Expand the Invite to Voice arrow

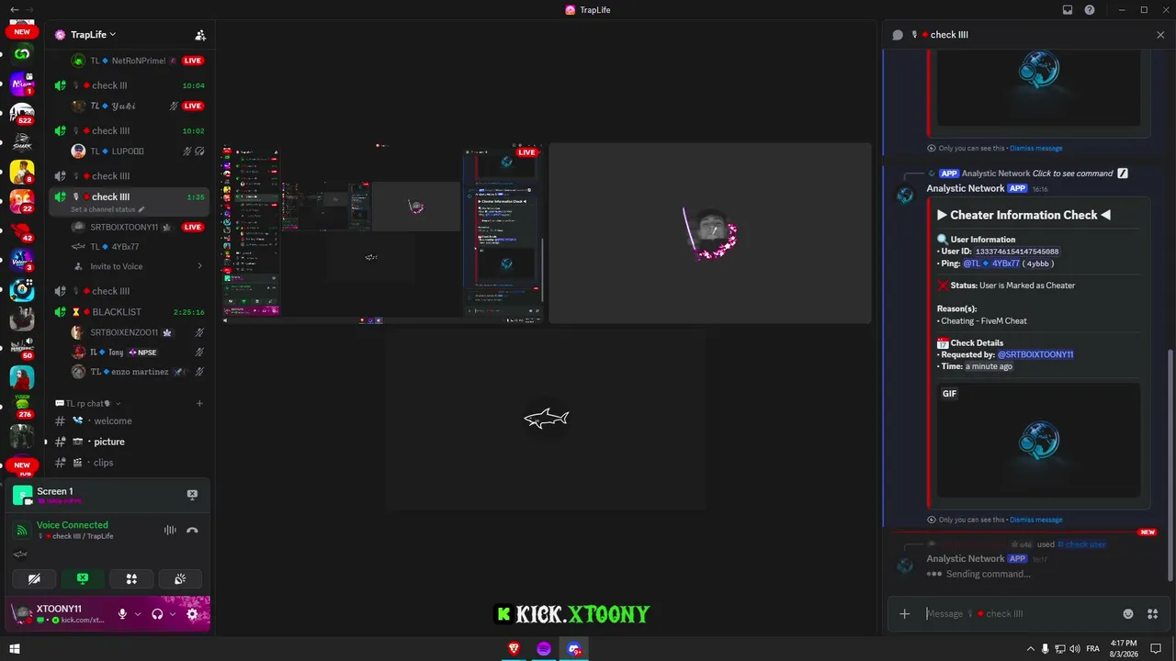point(200,266)
